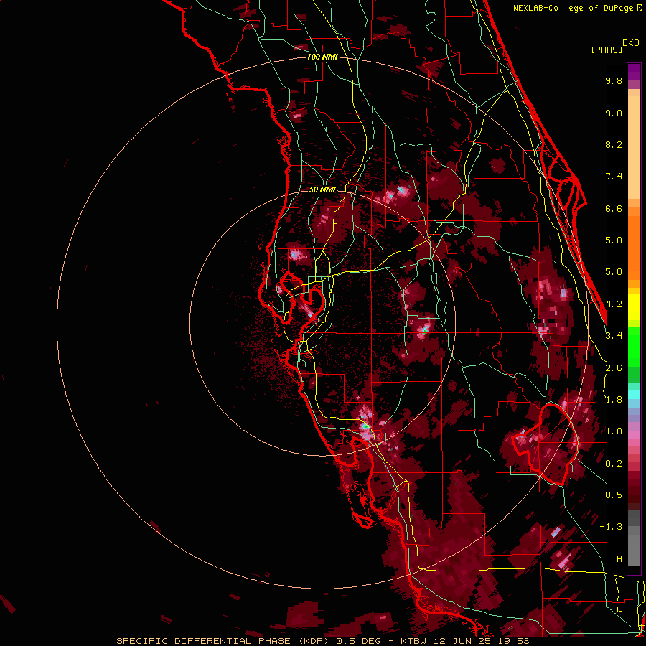
Task: Click the 5.0 scale value
Action: tap(614, 272)
